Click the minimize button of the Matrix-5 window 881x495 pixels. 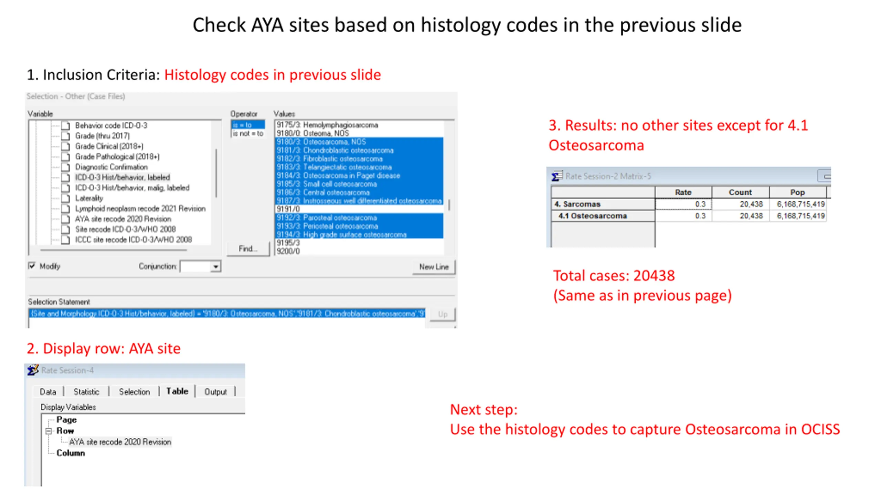(825, 176)
